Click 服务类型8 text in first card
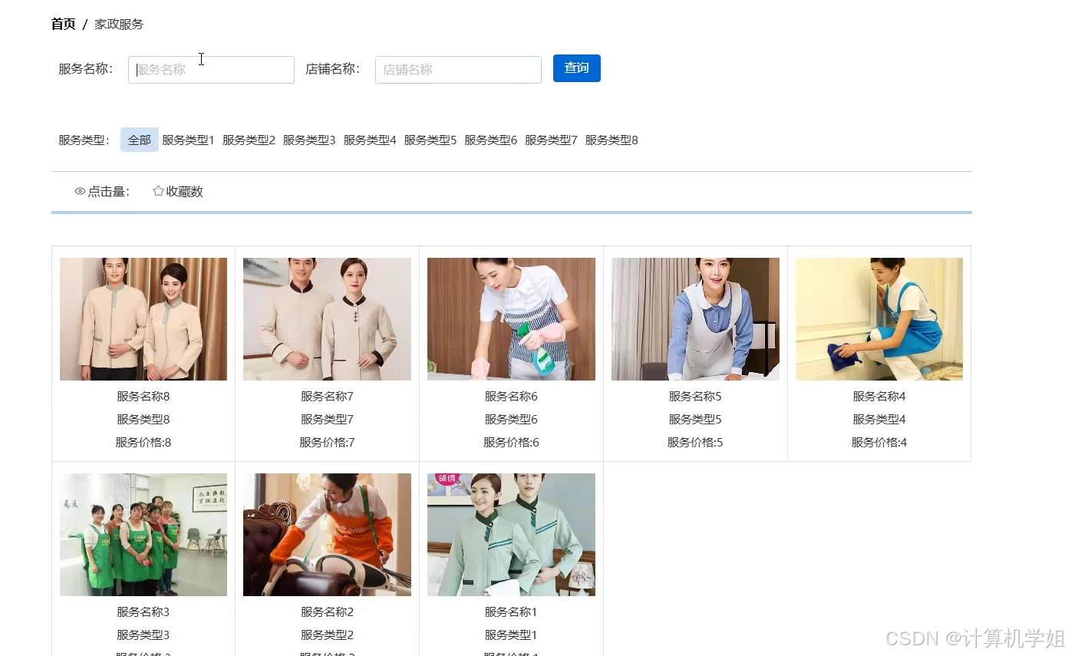 [143, 420]
